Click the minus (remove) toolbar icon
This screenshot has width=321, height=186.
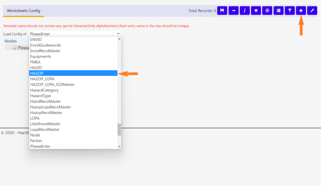click(x=233, y=10)
